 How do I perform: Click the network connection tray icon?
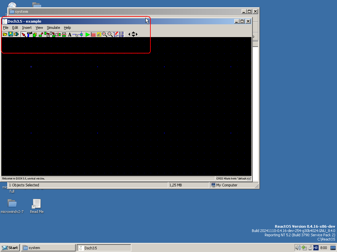point(304,248)
